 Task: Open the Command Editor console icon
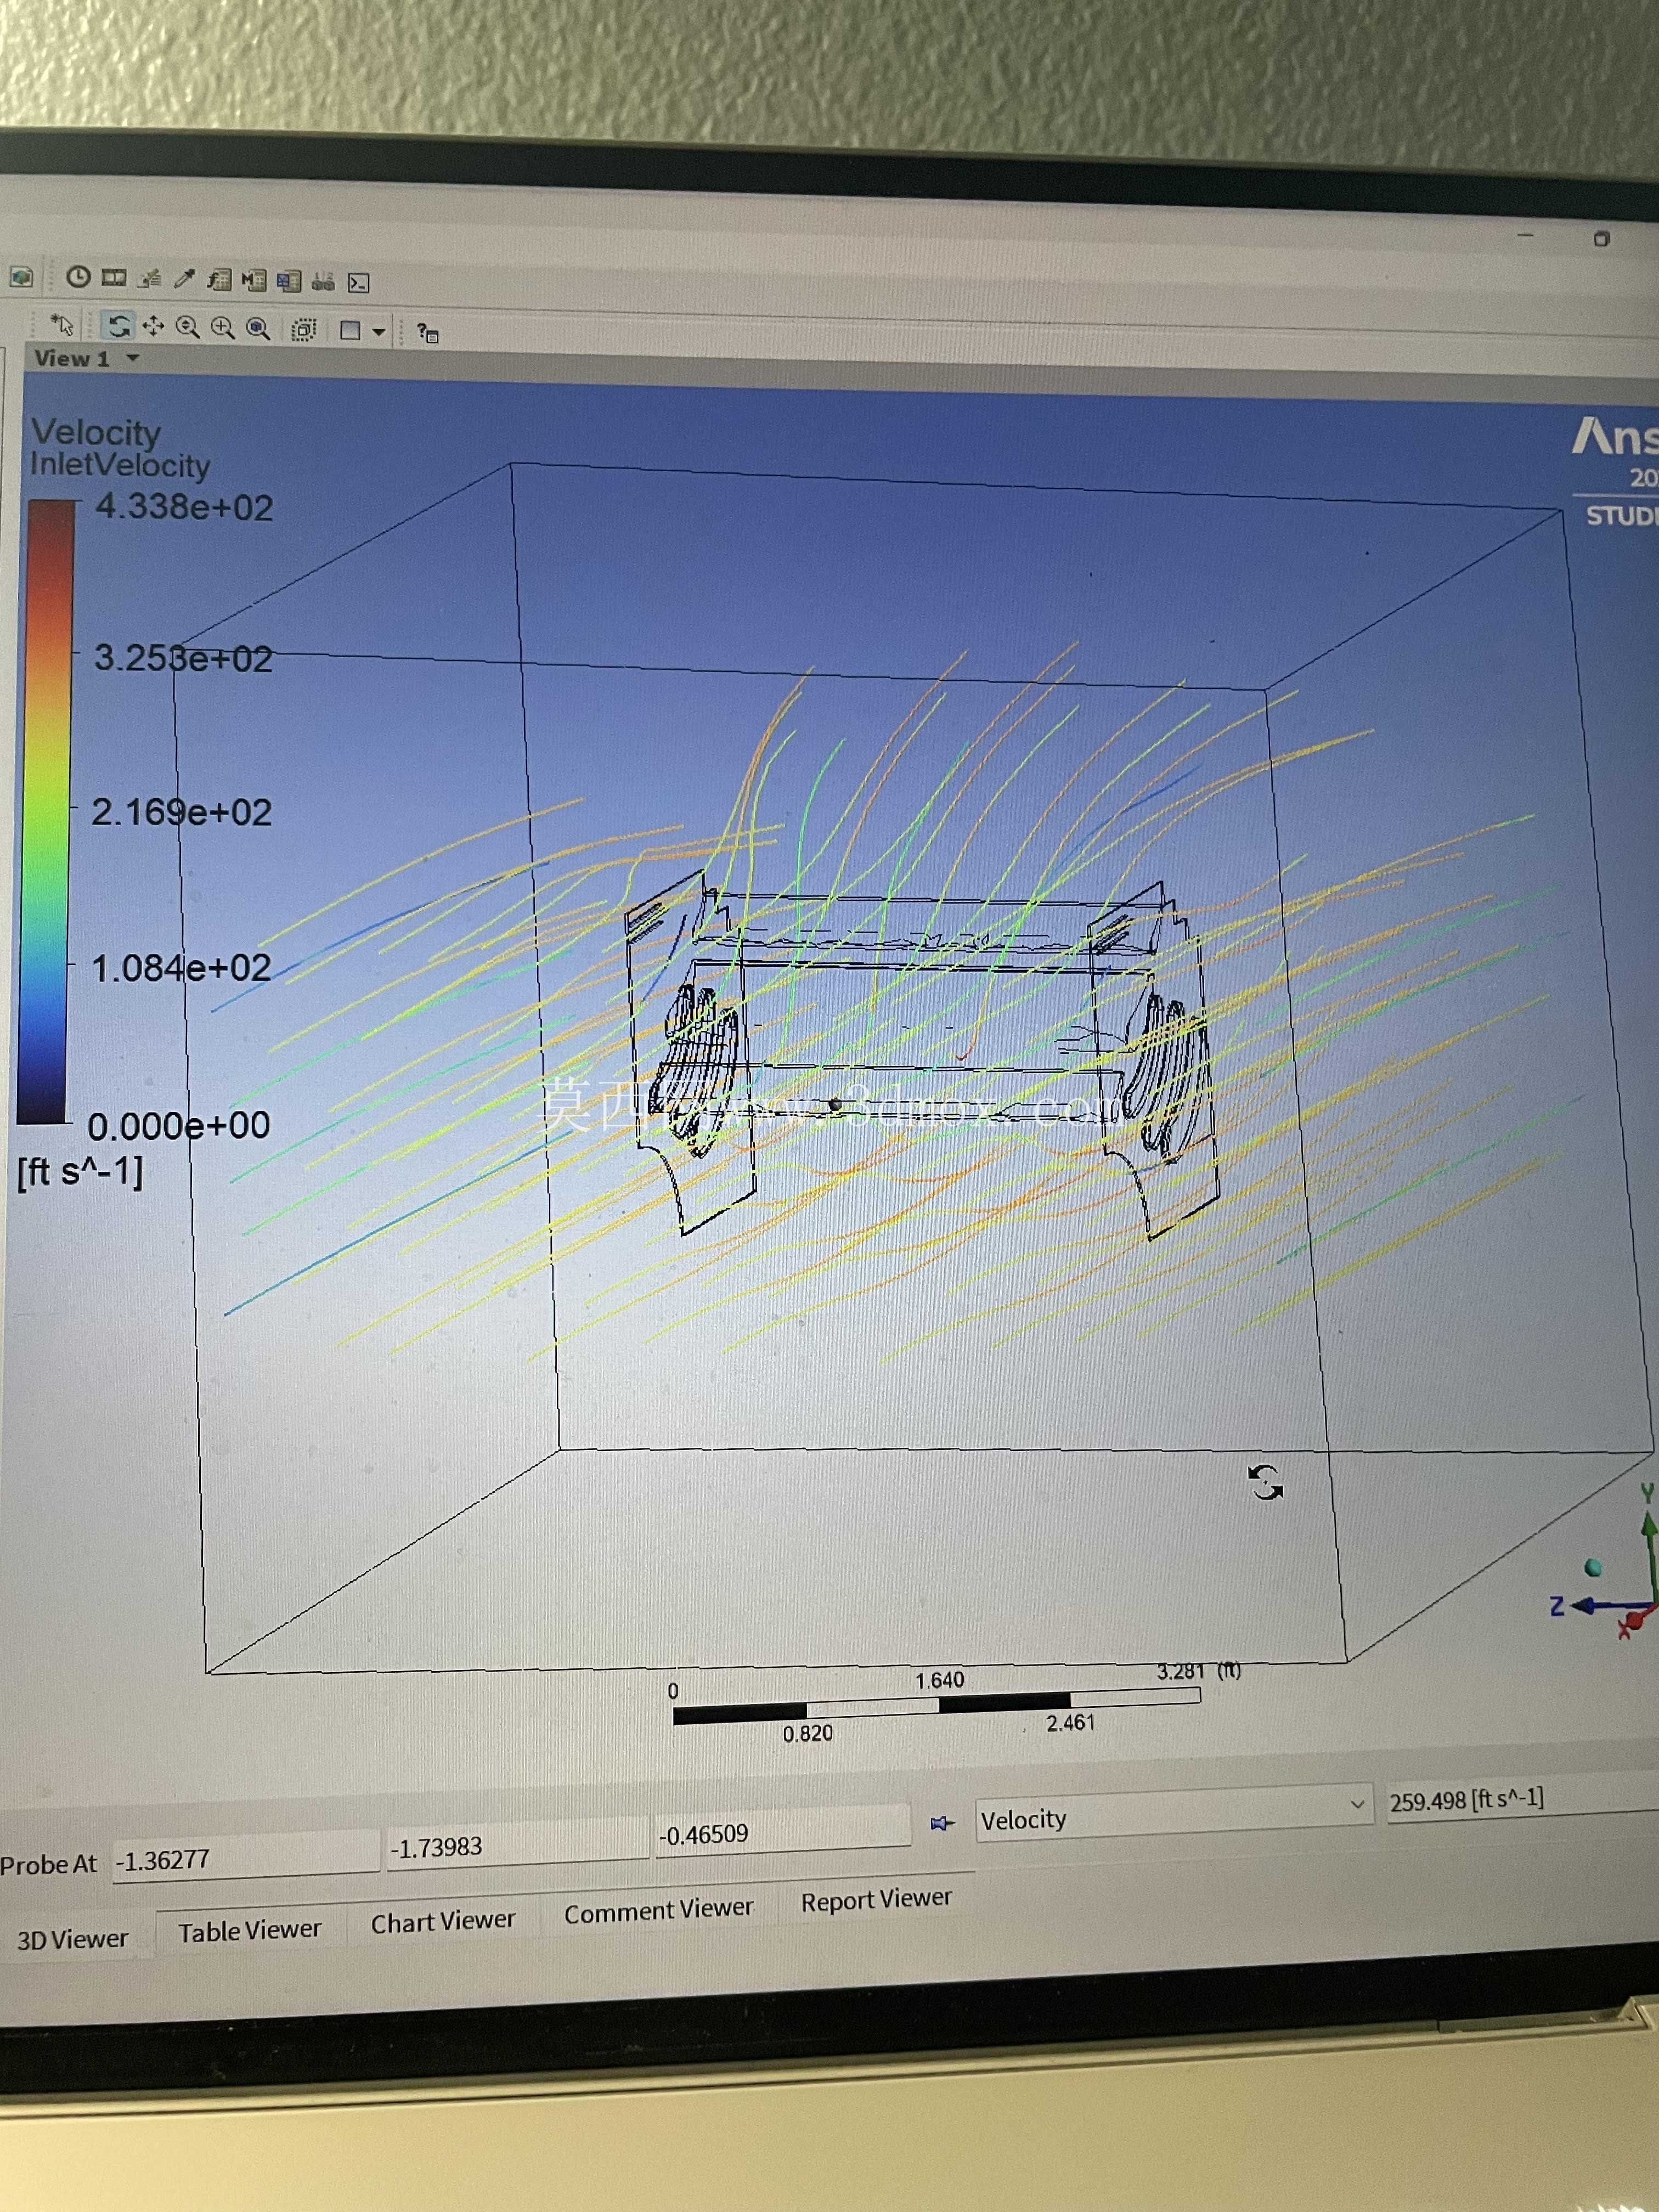tap(358, 284)
